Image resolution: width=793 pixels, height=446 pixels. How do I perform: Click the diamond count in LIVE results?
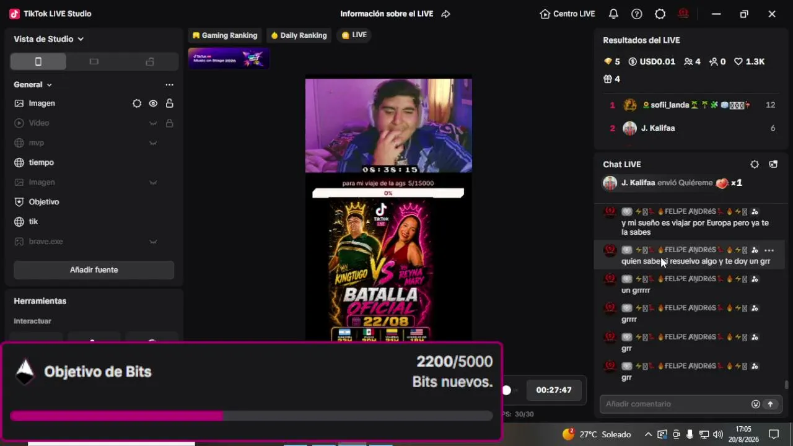[612, 62]
